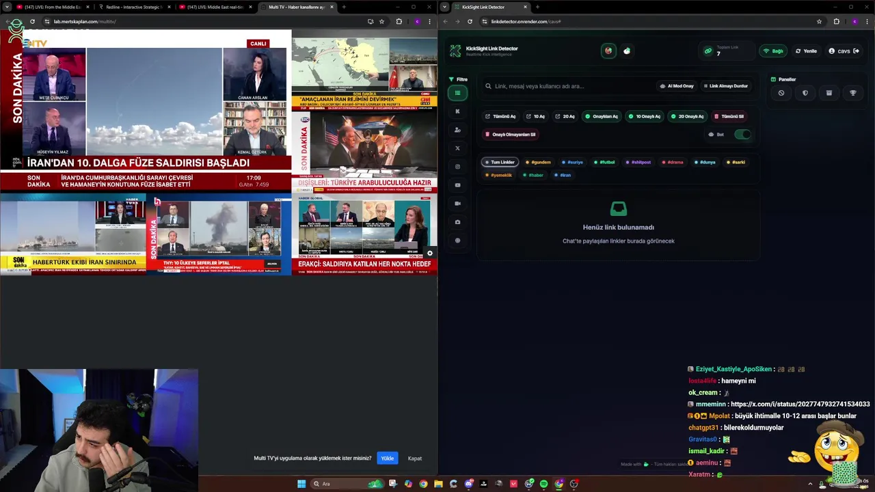Click Tümünü Aç button
Screen dimensions: 875x492
[x=500, y=116]
